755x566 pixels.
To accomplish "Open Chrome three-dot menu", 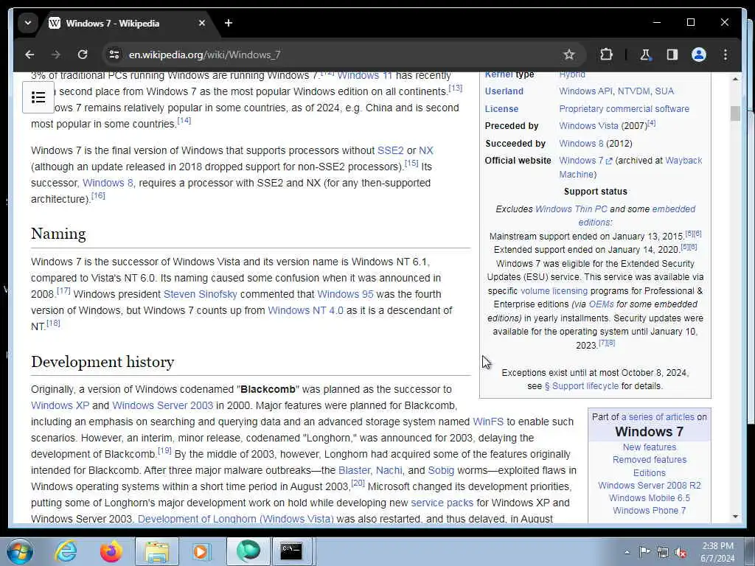I will [726, 55].
